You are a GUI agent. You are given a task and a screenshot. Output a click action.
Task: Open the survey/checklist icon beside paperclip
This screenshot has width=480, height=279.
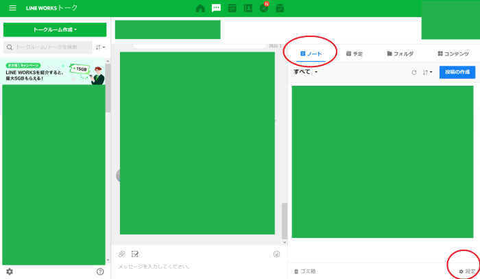click(135, 254)
